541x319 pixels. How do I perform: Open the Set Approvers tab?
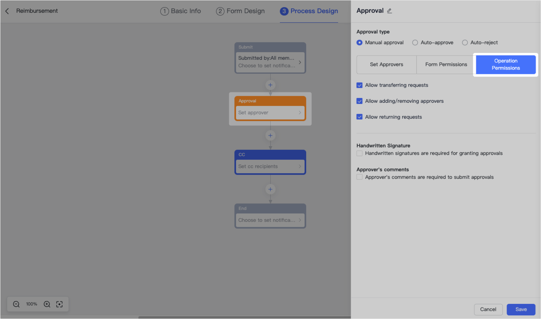point(386,65)
